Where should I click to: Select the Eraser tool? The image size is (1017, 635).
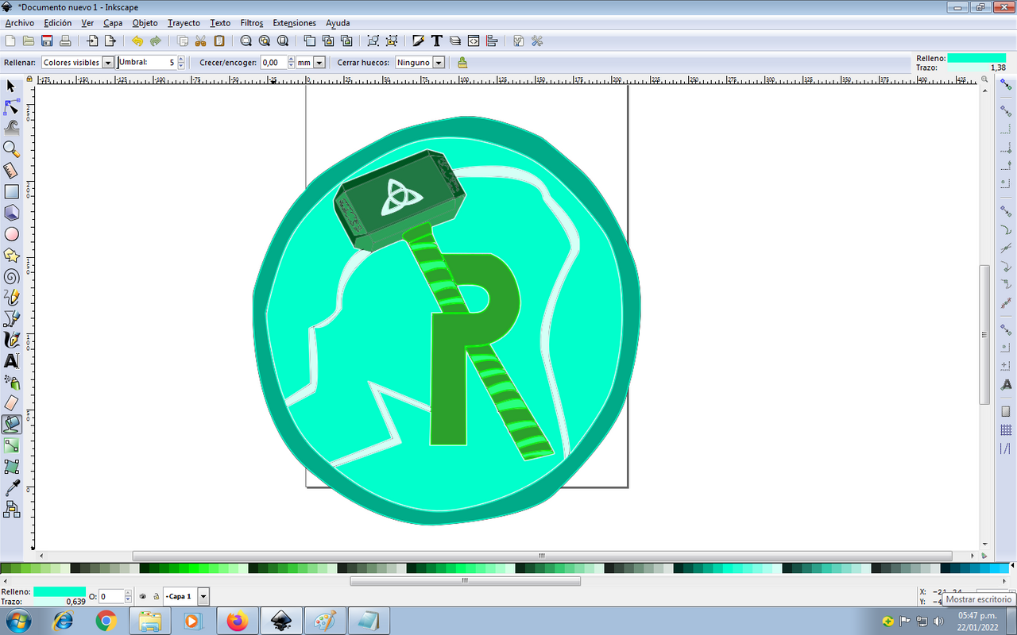pos(11,403)
